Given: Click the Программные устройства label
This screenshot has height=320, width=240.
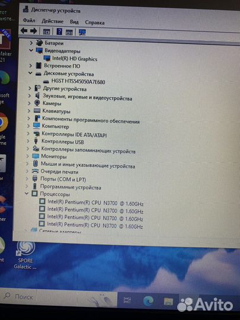Looking at the screenshot, I should (x=71, y=187).
